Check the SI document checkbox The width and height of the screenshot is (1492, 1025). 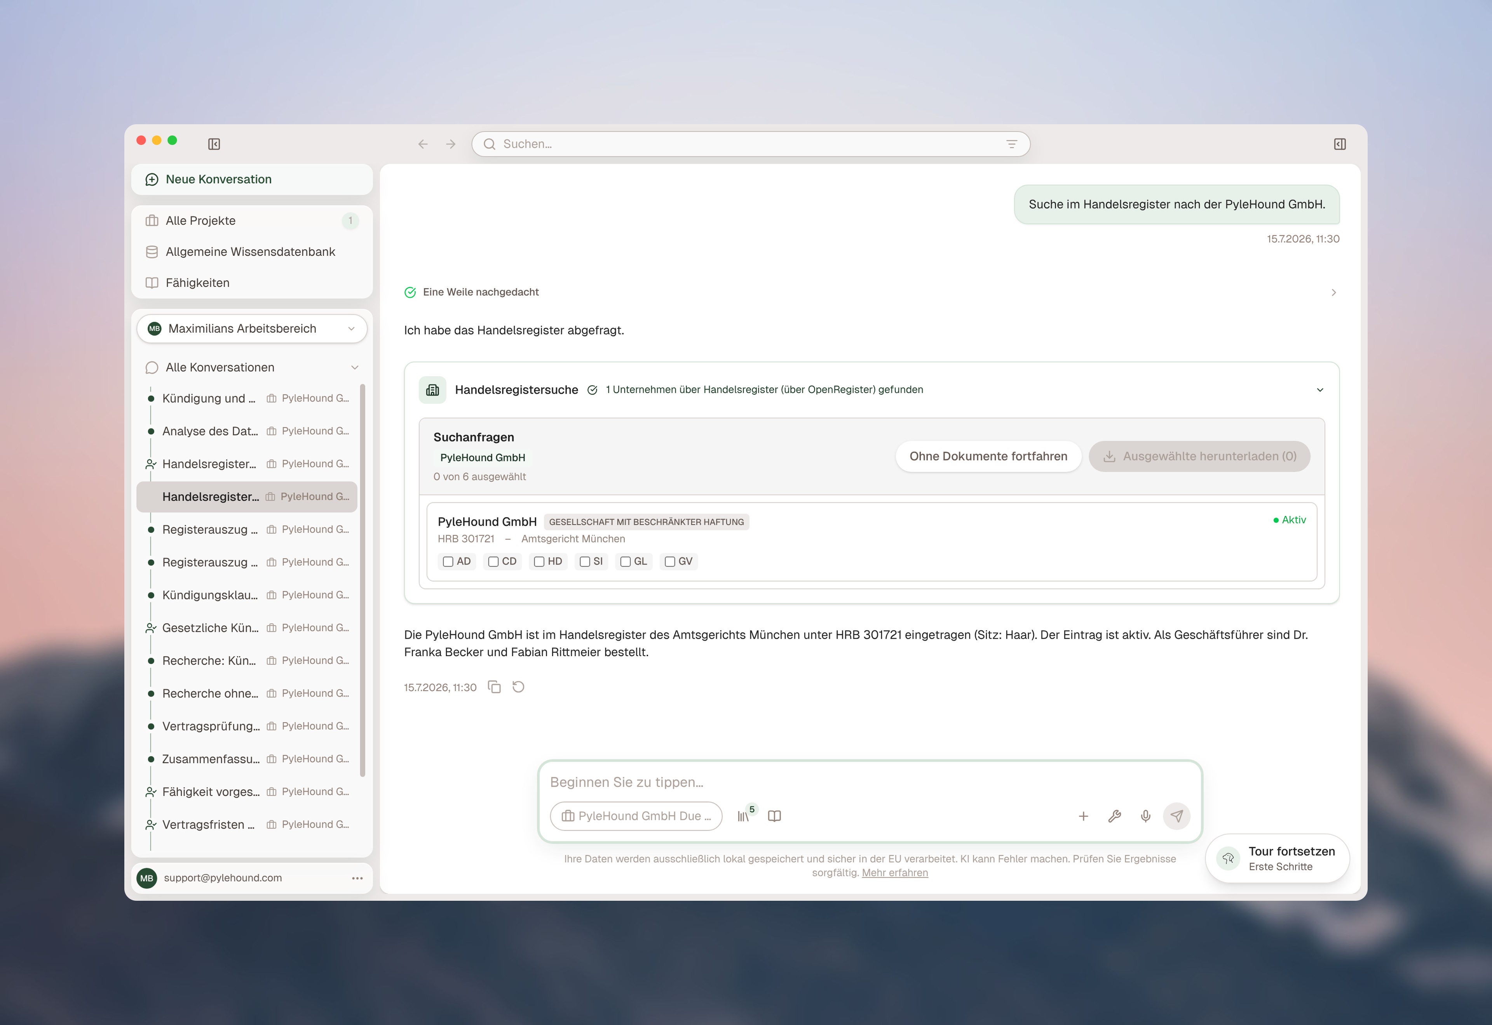click(x=585, y=561)
